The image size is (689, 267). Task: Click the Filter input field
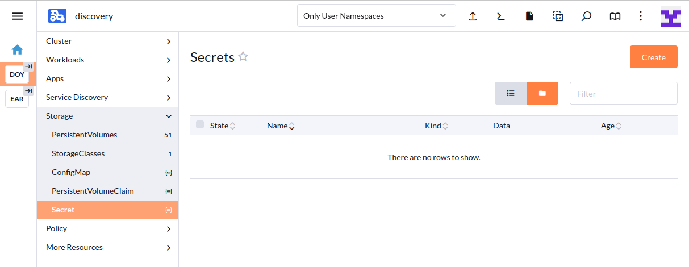tap(623, 93)
